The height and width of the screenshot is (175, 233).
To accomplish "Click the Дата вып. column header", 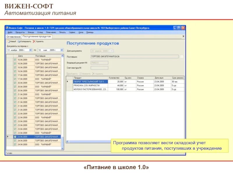I will (x=162, y=78).
